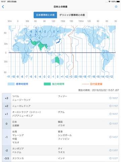The image size is (121, 162).
Task: Click the +2 offset cell in table
Action: click(6, 106)
